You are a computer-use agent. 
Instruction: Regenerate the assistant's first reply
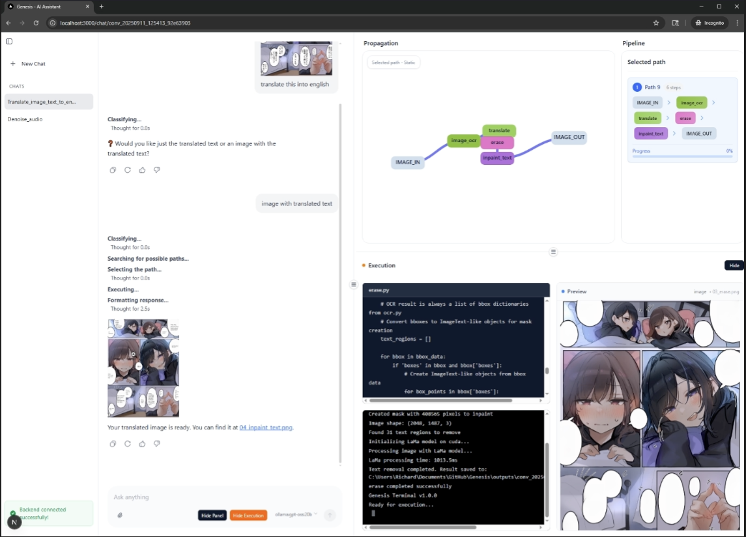point(128,170)
